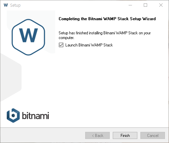Click the Launch Bitnami WAMP Stack label
Image resolution: width=169 pixels, height=143 pixels.
[x=89, y=45]
